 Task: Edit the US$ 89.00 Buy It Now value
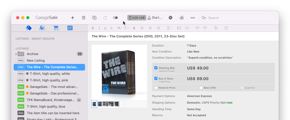pyautogui.click(x=198, y=79)
